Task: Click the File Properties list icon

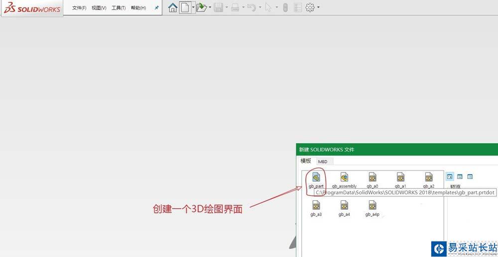Action: tap(298, 7)
